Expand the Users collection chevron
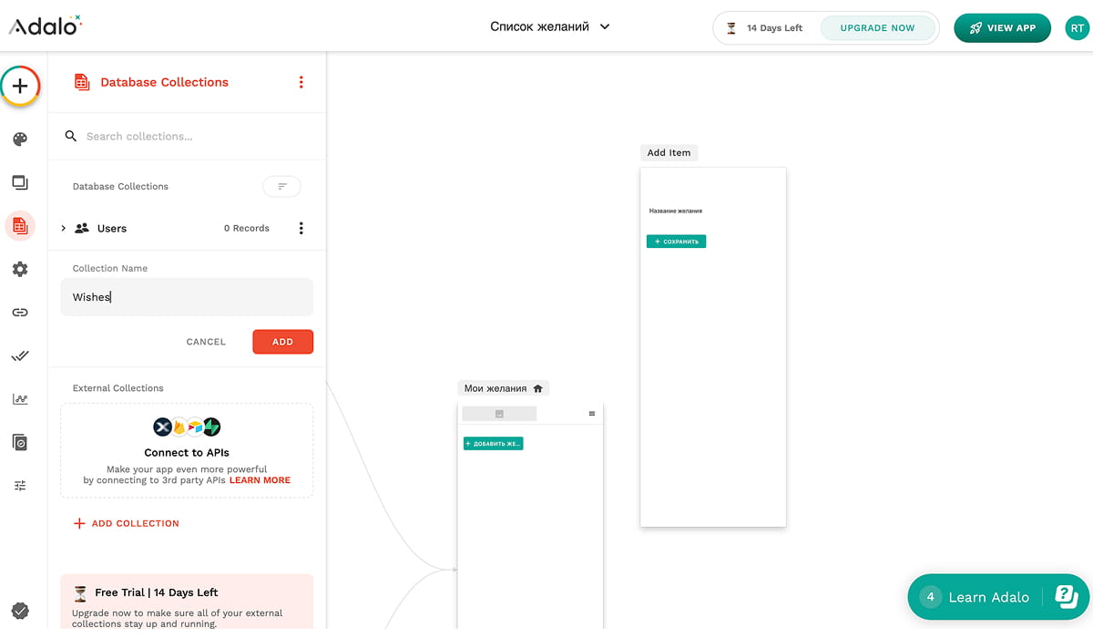Image resolution: width=1093 pixels, height=638 pixels. pyautogui.click(x=63, y=229)
